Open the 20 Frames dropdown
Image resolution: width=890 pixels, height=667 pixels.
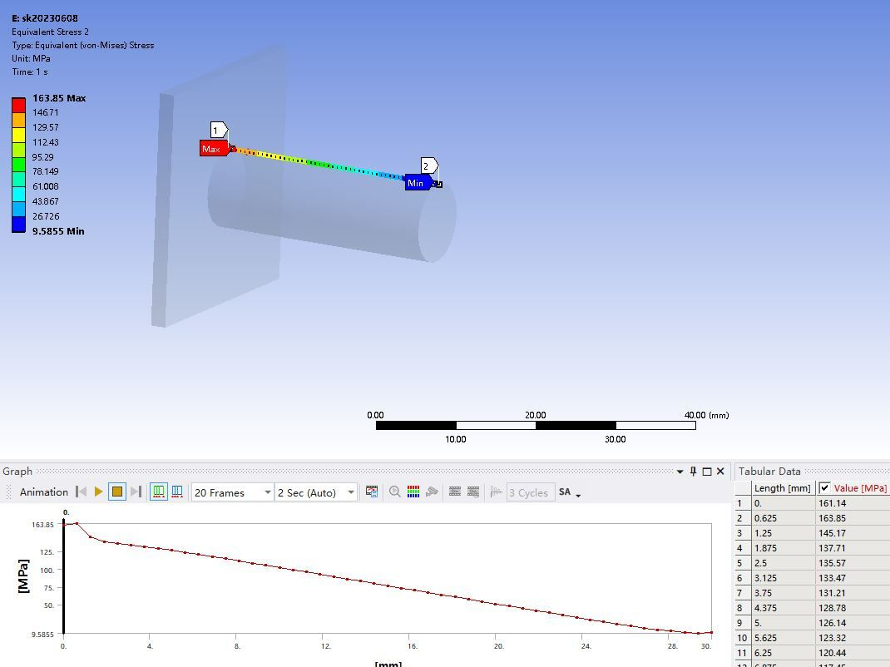(269, 492)
